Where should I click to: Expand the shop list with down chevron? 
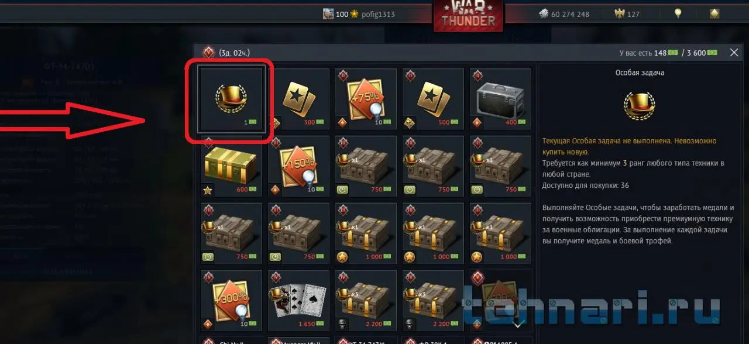point(518,323)
